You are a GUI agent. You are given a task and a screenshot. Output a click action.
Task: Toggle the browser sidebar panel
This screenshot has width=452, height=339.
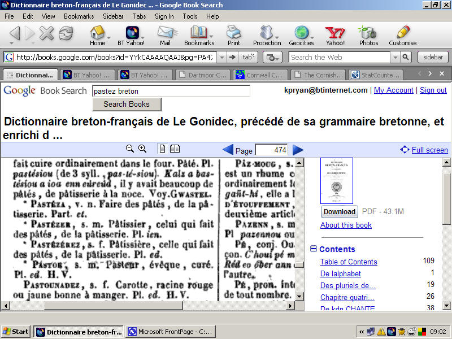(x=433, y=56)
